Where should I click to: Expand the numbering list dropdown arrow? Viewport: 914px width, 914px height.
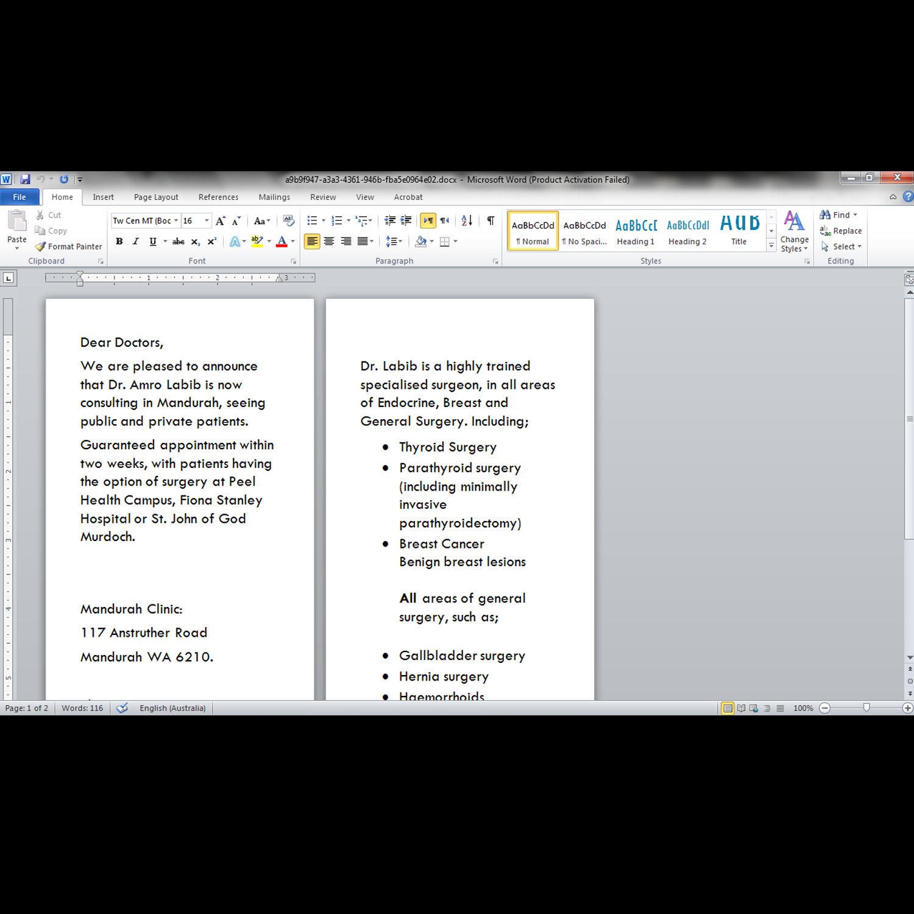[x=349, y=221]
